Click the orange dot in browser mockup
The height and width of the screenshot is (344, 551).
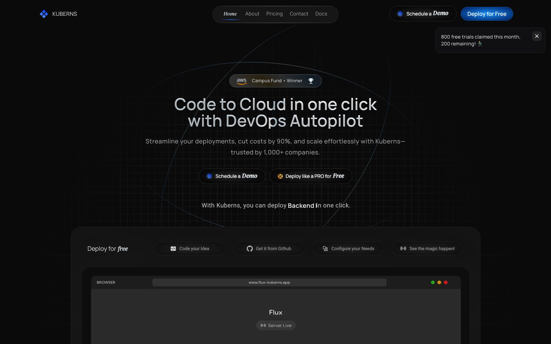(439, 282)
